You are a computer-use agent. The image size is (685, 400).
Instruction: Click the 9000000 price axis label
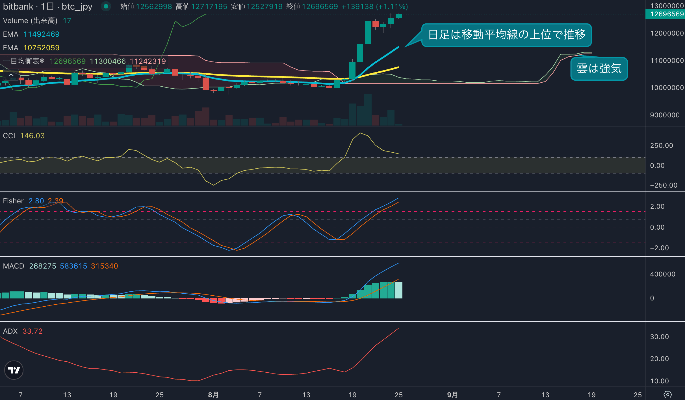click(665, 115)
